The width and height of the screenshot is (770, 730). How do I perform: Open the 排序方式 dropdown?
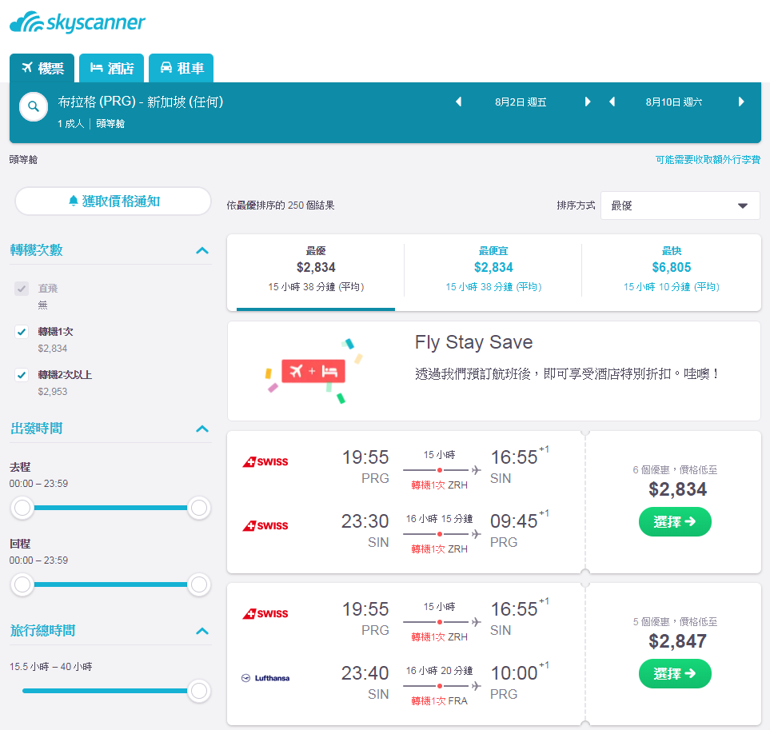pyautogui.click(x=680, y=205)
